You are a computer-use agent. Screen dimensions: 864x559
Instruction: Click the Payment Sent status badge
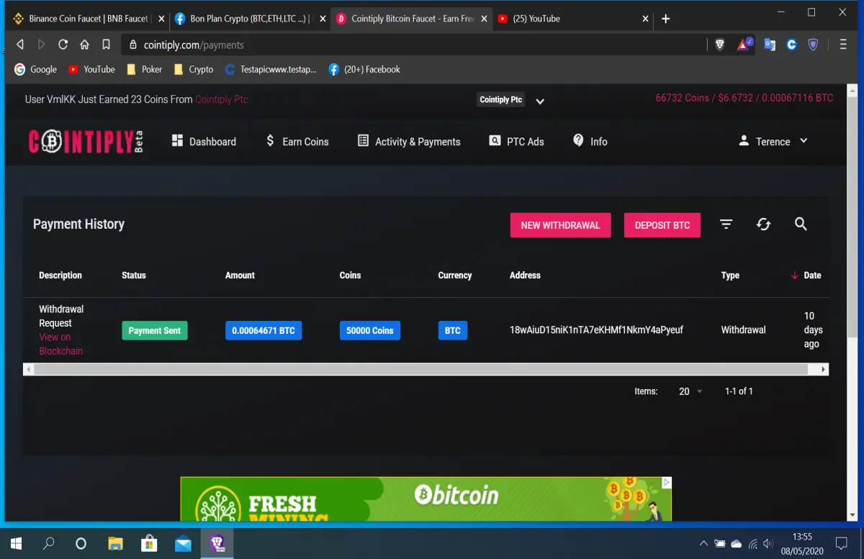pos(154,331)
